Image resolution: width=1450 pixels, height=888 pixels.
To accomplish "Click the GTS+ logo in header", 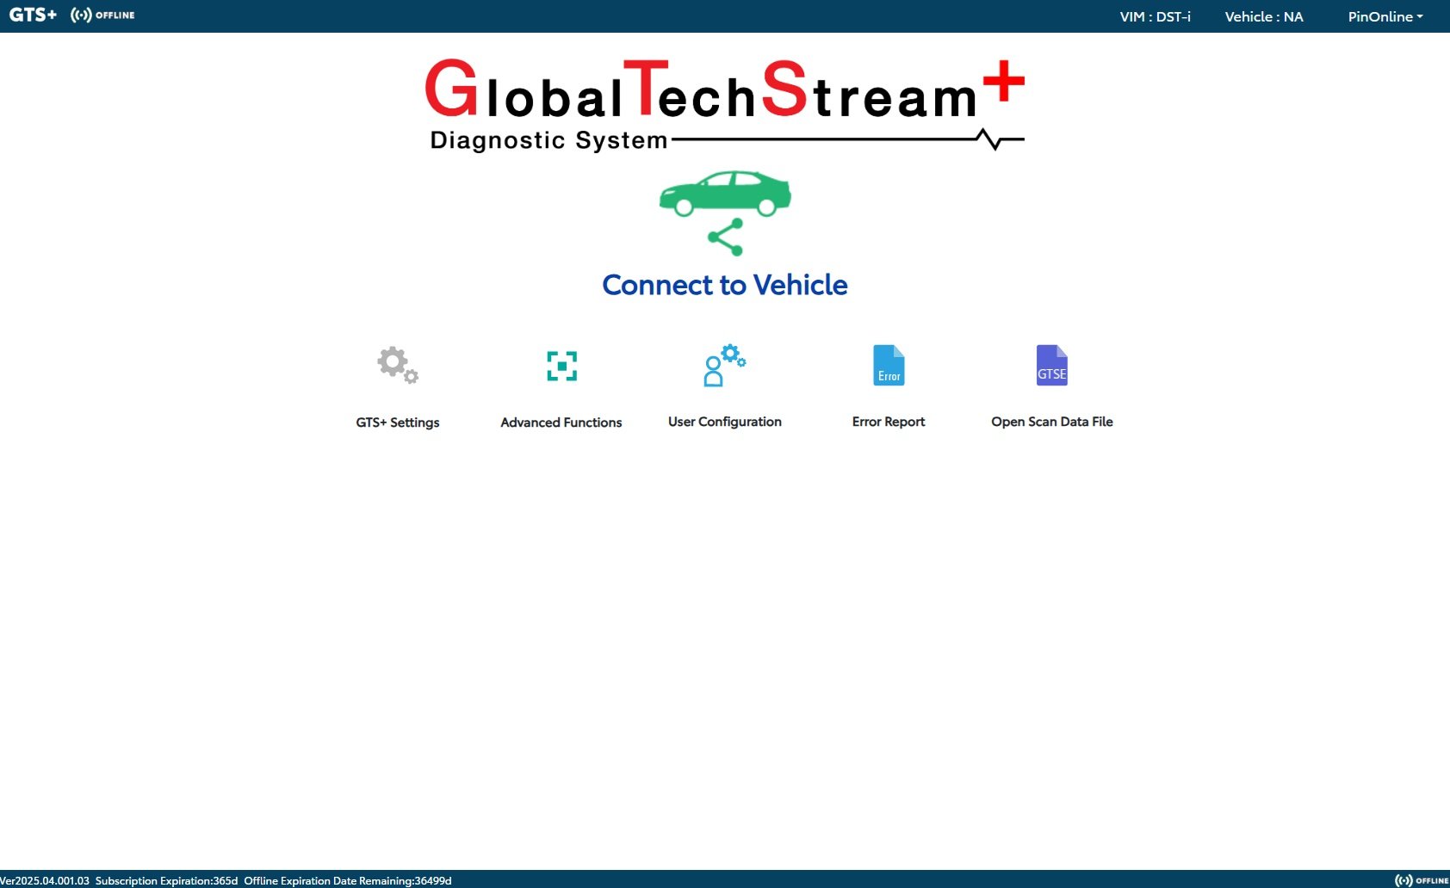I will (33, 15).
